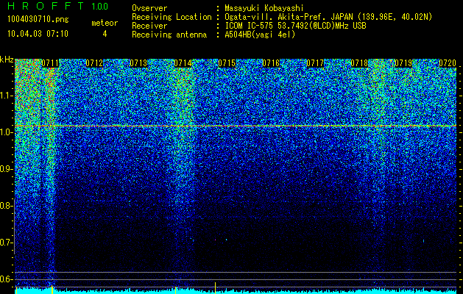Image resolution: width=463 pixels, height=294 pixels.
Task: Click the A504HB(yagi 4el) antenna text
Action: 260,35
